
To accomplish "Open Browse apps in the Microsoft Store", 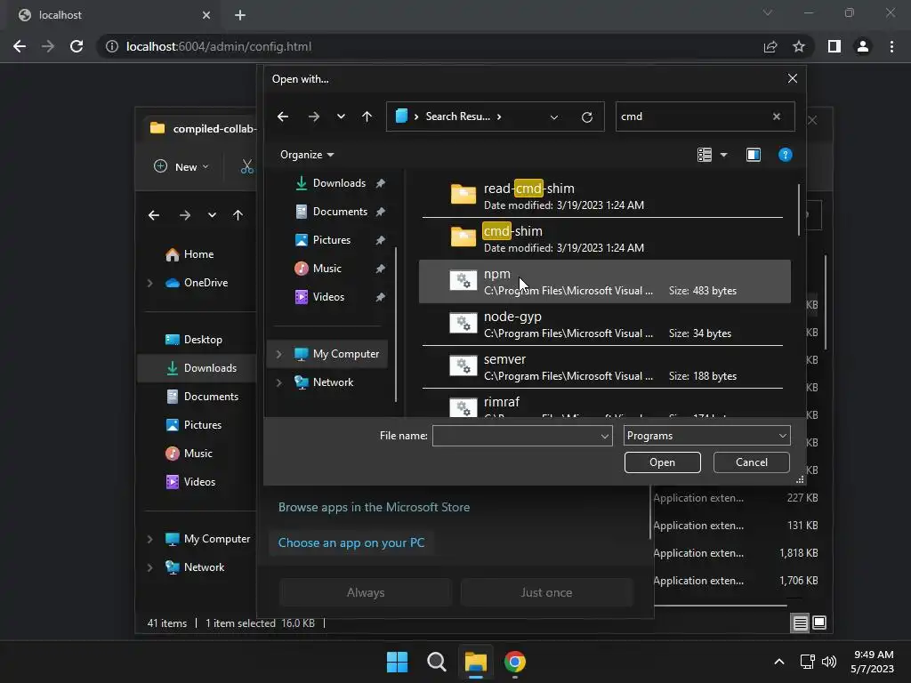I will (375, 507).
